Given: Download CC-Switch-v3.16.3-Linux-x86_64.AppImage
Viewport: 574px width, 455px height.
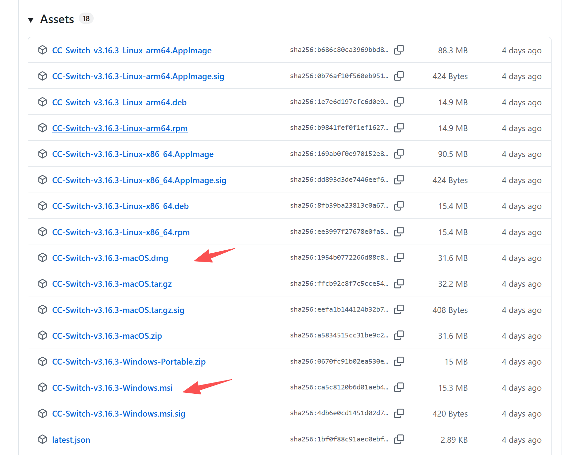Looking at the screenshot, I should point(133,154).
